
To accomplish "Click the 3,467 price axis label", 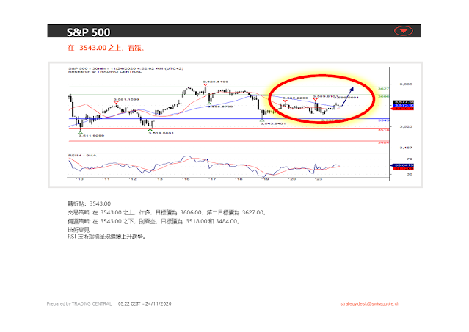I will (406, 148).
